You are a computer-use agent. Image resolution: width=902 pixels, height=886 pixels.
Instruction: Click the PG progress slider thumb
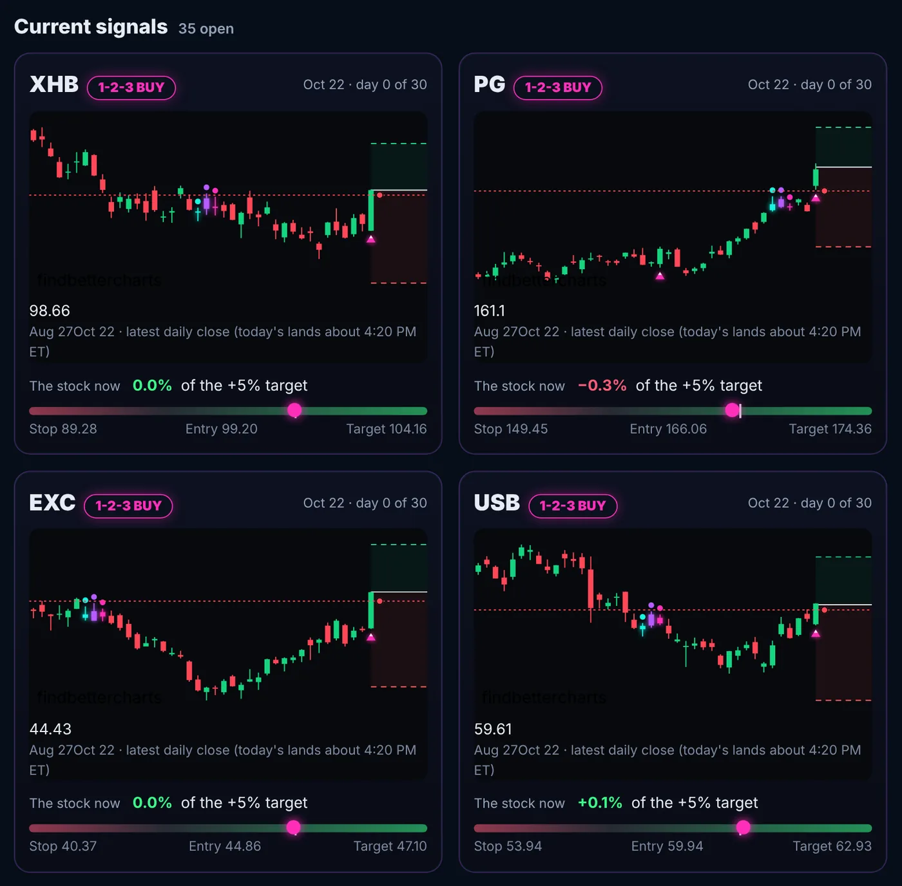pos(732,411)
